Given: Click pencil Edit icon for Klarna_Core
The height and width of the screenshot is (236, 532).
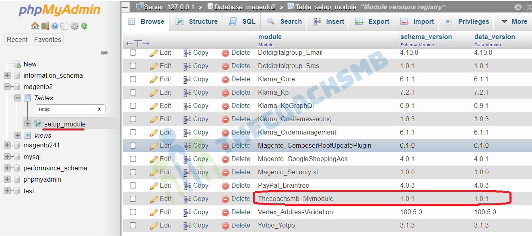Looking at the screenshot, I should [154, 79].
